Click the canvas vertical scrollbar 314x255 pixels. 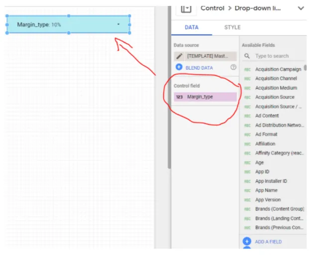point(169,87)
